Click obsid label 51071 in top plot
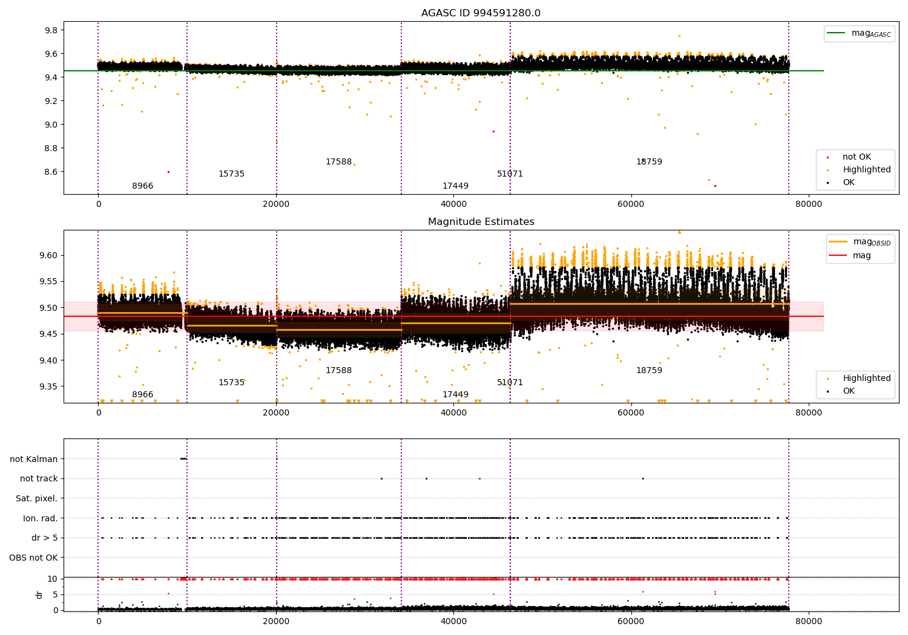This screenshot has width=908, height=635. click(510, 174)
